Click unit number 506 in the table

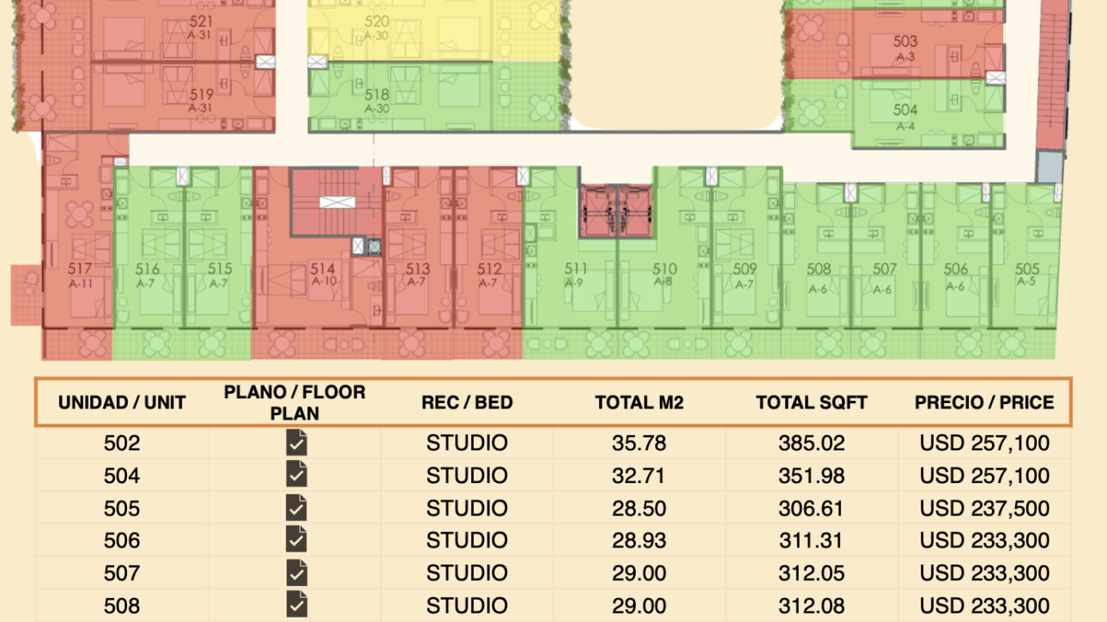(x=122, y=541)
